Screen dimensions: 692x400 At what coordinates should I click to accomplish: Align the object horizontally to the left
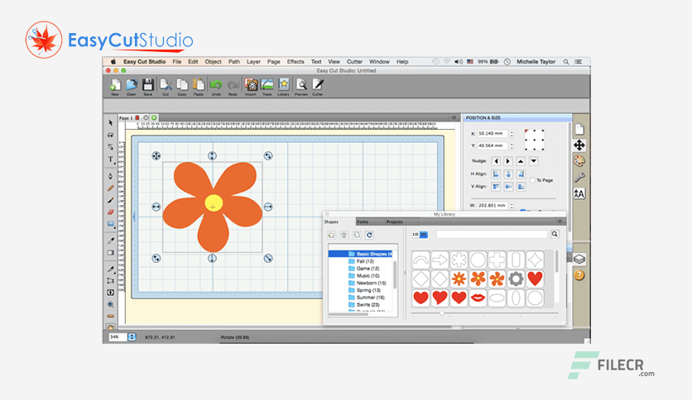tap(496, 174)
